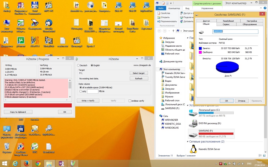
Task: Open Zaycev.net desktop icon
Action: click(x=146, y=24)
